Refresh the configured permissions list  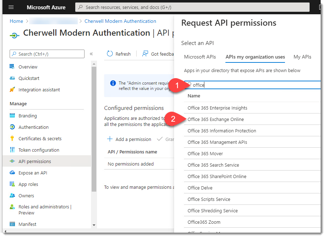click(x=119, y=54)
